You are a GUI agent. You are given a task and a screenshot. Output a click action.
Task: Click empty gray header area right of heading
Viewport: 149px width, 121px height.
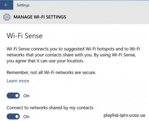click(108, 17)
